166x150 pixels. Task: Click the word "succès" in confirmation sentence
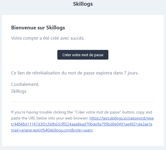click(77, 38)
